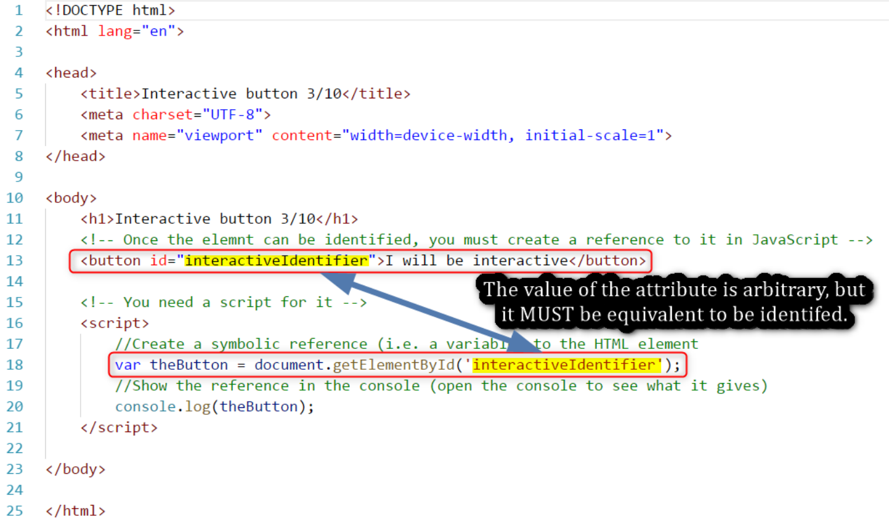The width and height of the screenshot is (889, 524).
Task: Click the opening script tag on line 16
Action: pos(114,322)
